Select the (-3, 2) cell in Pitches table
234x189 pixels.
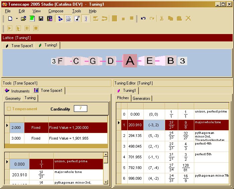click(154, 125)
